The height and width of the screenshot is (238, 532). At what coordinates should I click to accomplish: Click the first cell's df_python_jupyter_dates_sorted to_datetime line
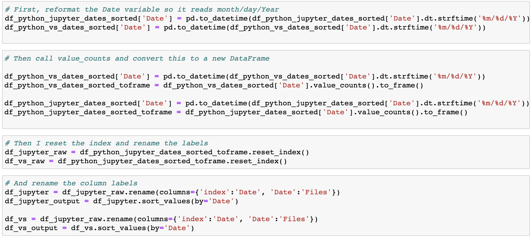click(267, 18)
